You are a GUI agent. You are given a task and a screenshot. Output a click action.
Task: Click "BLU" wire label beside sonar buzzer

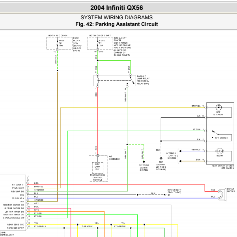(213, 196)
